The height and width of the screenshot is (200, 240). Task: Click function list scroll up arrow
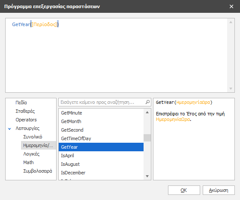[147, 112]
